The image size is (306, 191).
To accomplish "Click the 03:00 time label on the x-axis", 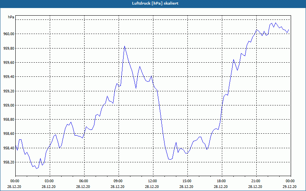I will coord(50,181).
